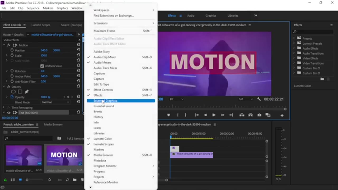Click the Comparison View icon
The width and height of the screenshot is (338, 190).
point(268,115)
